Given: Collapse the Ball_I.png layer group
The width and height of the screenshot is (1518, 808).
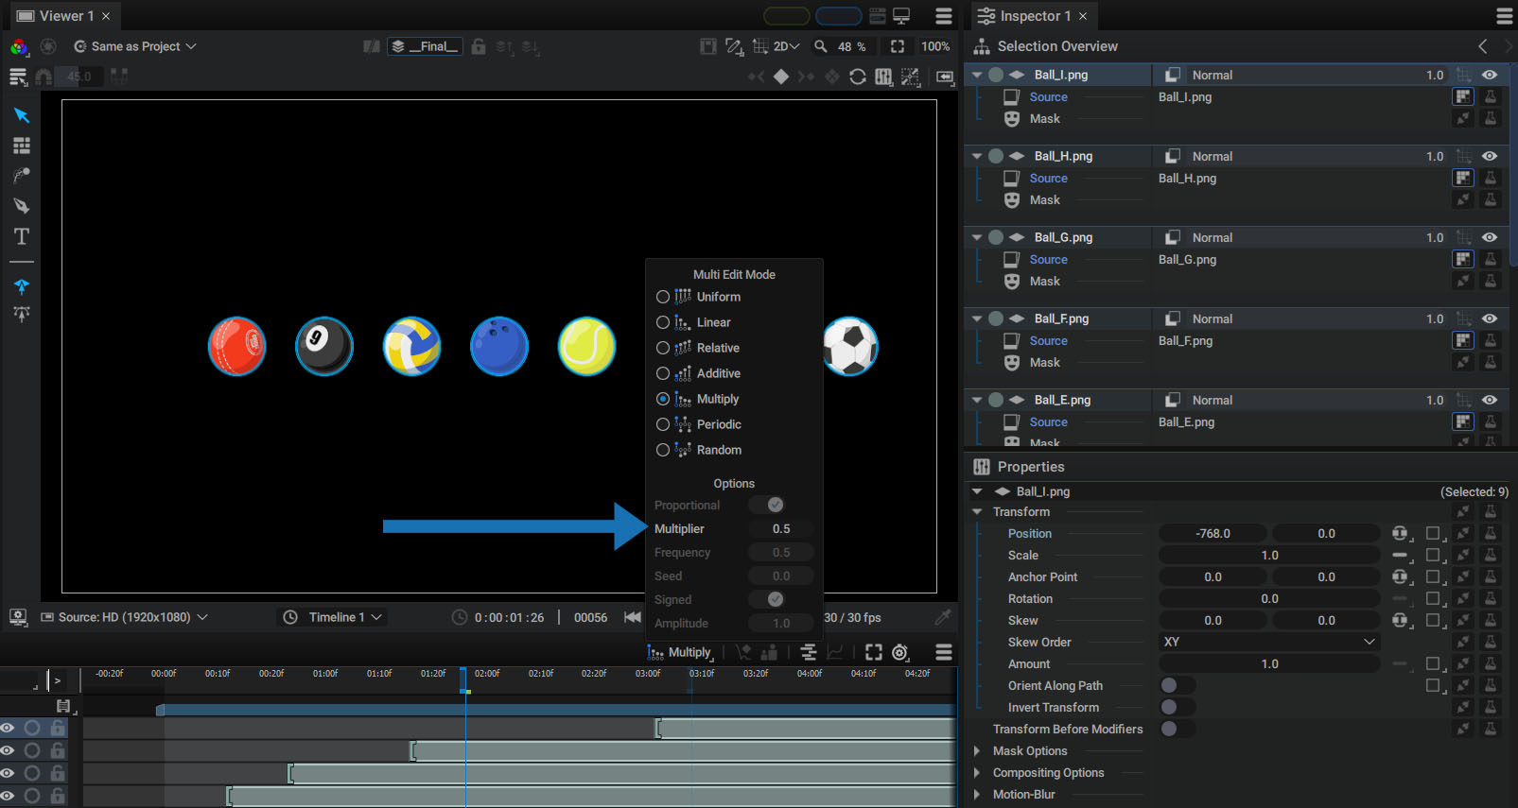Looking at the screenshot, I should (x=977, y=75).
